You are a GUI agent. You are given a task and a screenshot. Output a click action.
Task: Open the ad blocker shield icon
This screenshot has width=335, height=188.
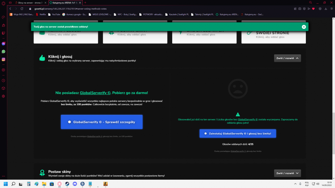[x=304, y=9]
